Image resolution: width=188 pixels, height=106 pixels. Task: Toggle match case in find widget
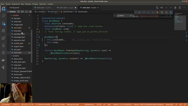point(131,16)
